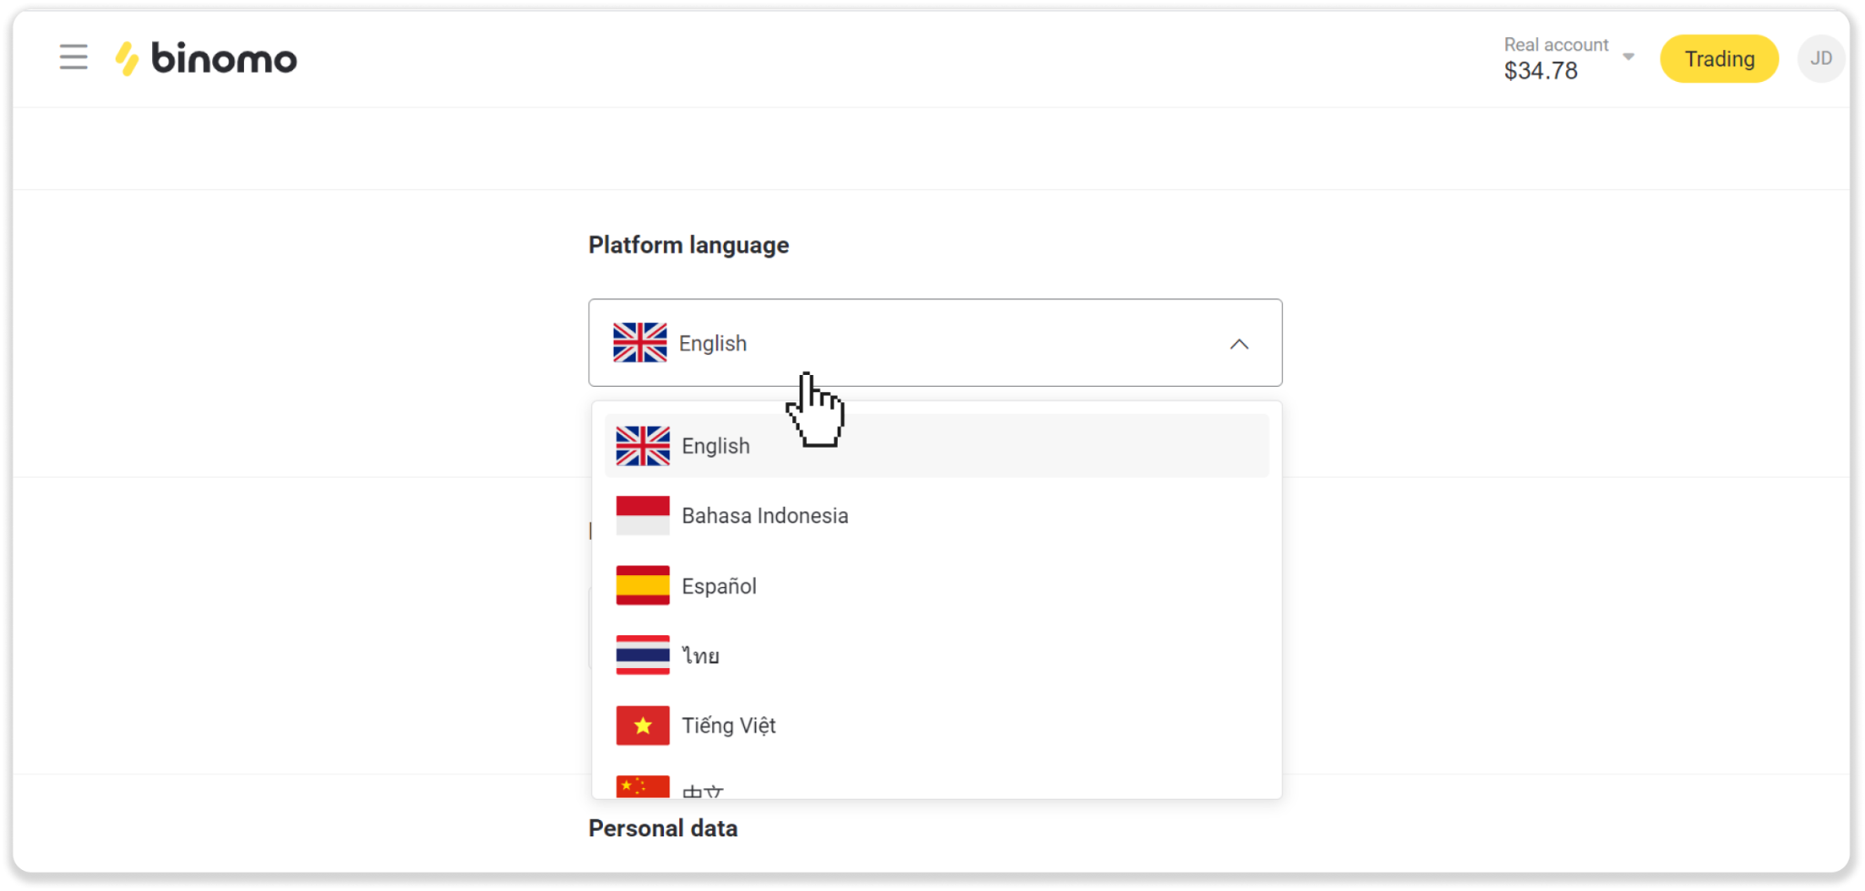Click the Vietnamese flag icon
This screenshot has width=1865, height=891.
642,725
